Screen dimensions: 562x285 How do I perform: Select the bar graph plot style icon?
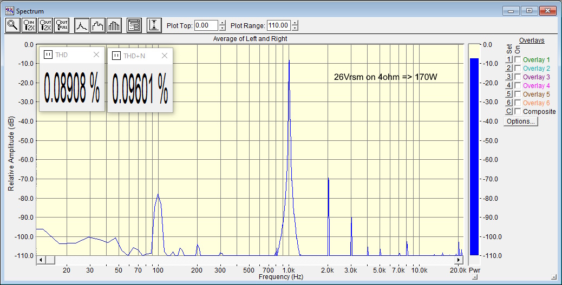click(x=114, y=25)
